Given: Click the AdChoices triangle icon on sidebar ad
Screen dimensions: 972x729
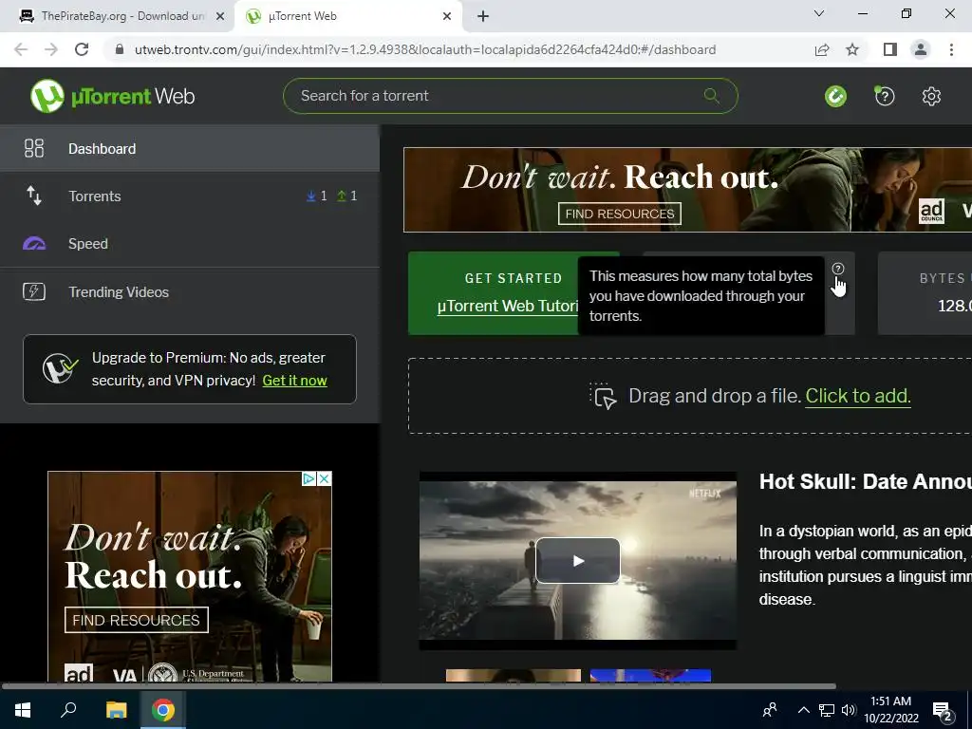Looking at the screenshot, I should [x=309, y=478].
